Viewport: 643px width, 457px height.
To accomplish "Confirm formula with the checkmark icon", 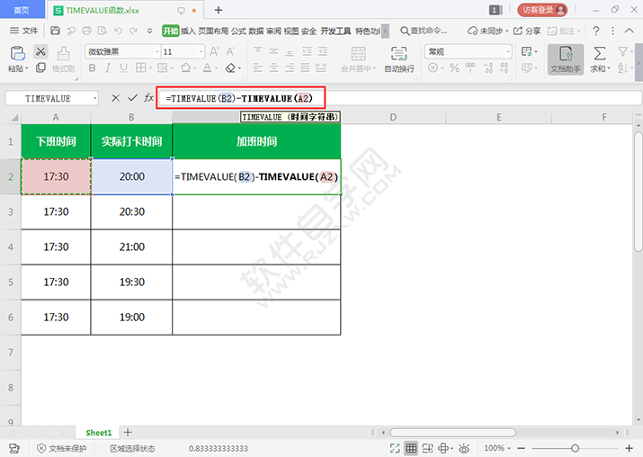I will 132,98.
